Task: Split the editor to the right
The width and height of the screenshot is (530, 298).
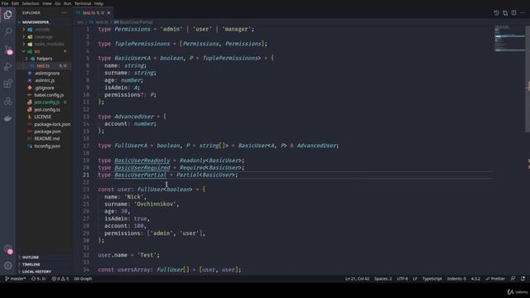Action: pos(513,13)
